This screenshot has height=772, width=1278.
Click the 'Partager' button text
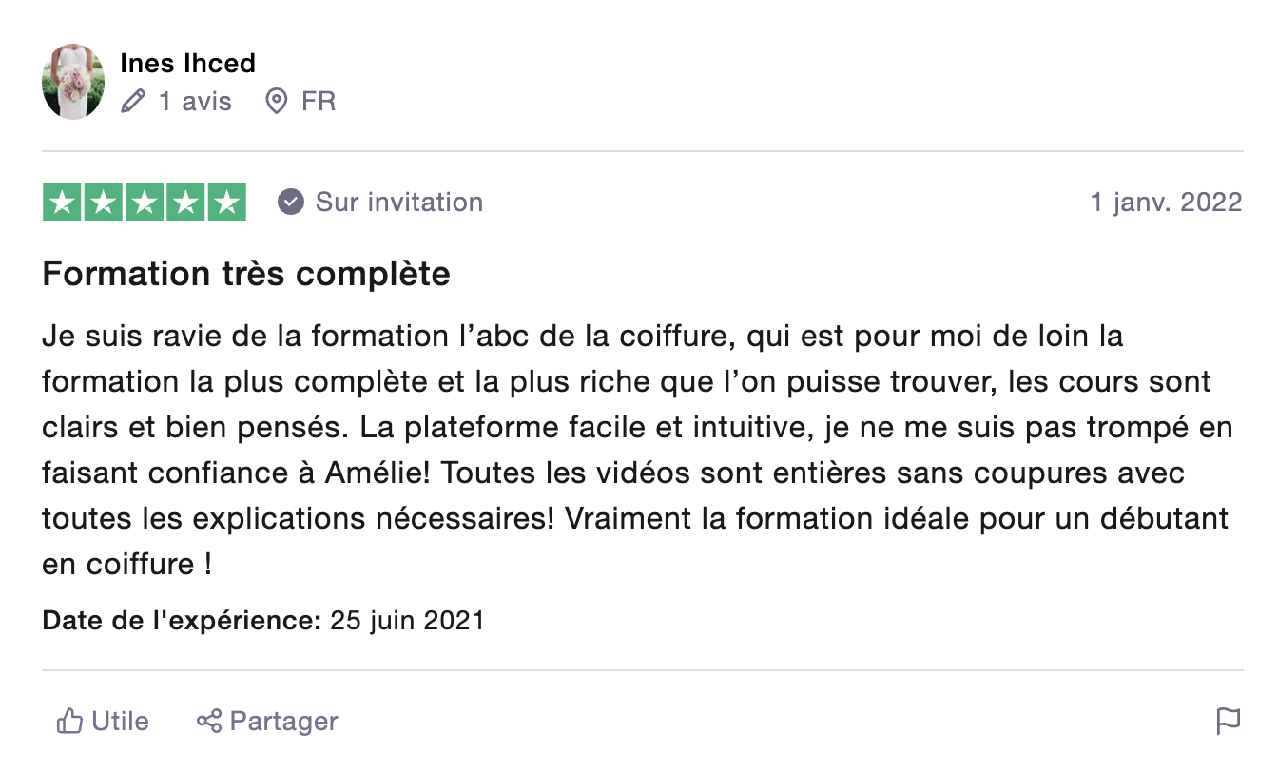(284, 722)
